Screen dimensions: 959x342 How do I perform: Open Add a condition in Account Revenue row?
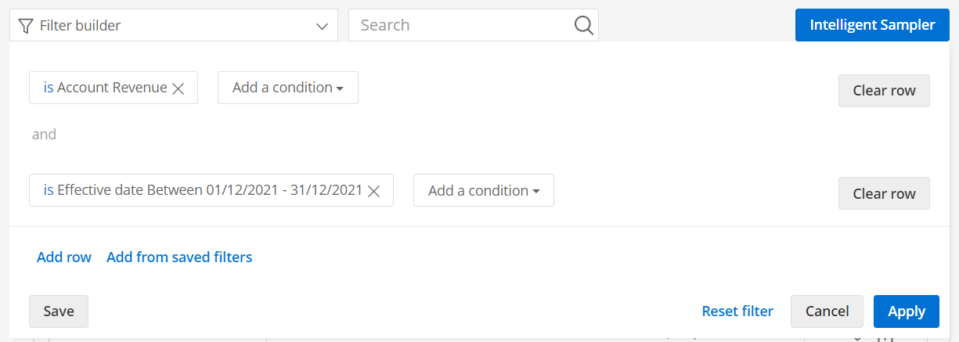(287, 88)
